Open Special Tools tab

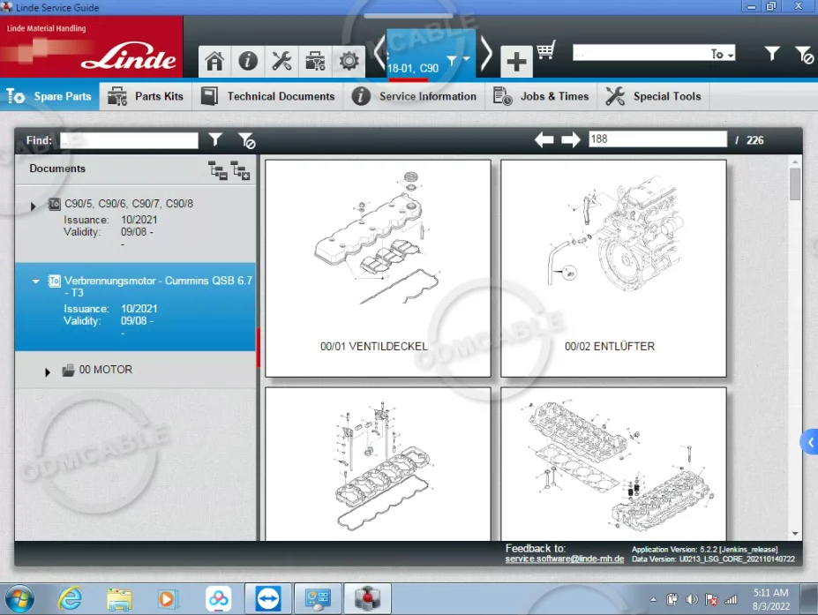tap(653, 96)
